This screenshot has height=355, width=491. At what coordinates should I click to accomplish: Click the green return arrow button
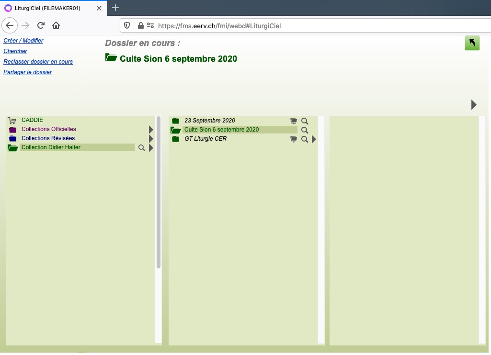click(x=472, y=43)
